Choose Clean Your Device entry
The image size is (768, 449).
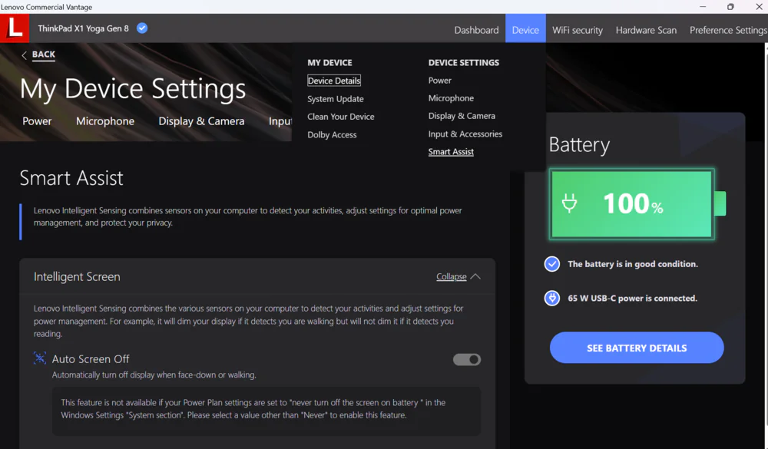point(341,117)
